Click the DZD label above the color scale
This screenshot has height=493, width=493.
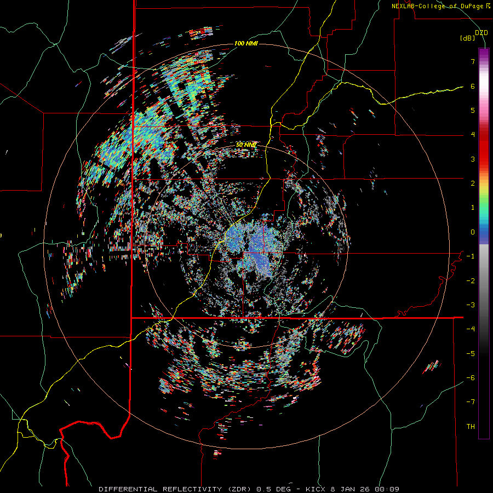[481, 33]
